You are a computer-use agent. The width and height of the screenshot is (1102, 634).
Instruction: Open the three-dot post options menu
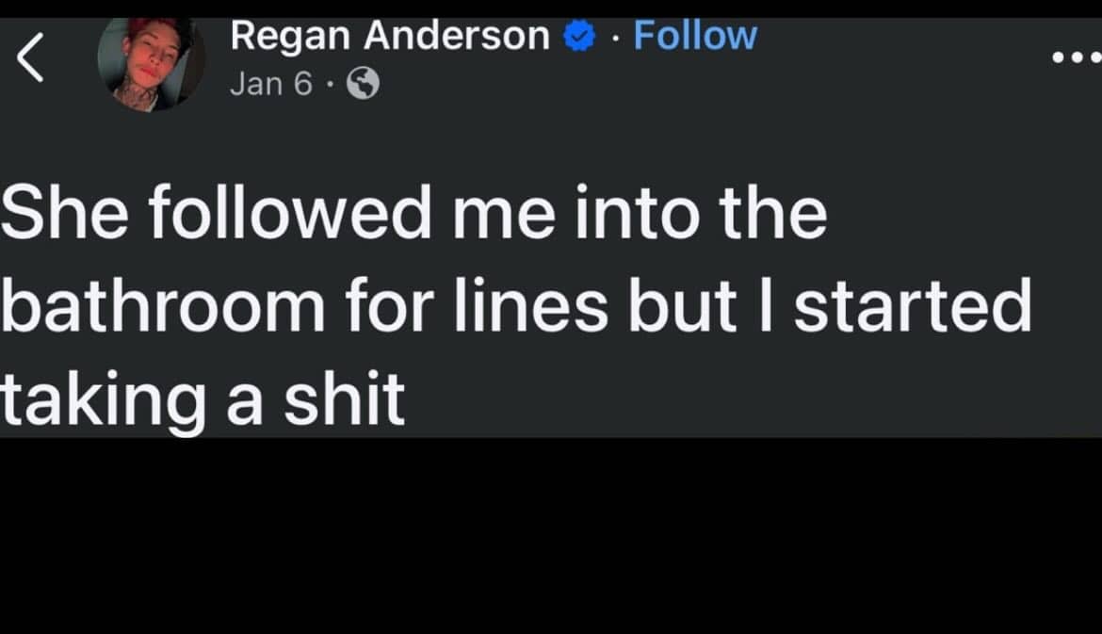[x=1075, y=58]
